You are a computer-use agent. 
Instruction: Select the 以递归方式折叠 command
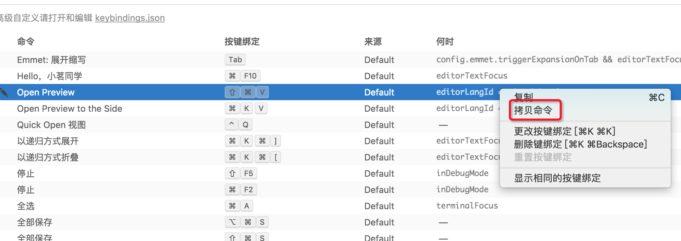(48, 157)
